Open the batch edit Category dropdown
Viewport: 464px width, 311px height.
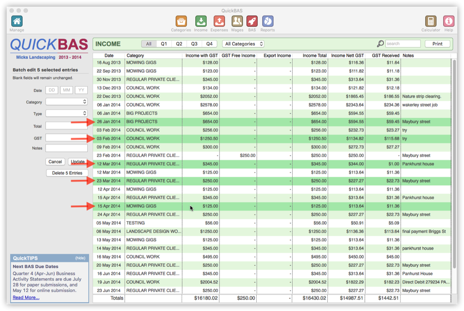66,102
